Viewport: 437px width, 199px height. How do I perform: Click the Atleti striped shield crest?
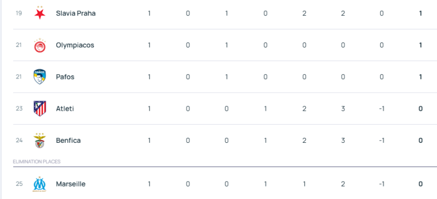point(40,108)
